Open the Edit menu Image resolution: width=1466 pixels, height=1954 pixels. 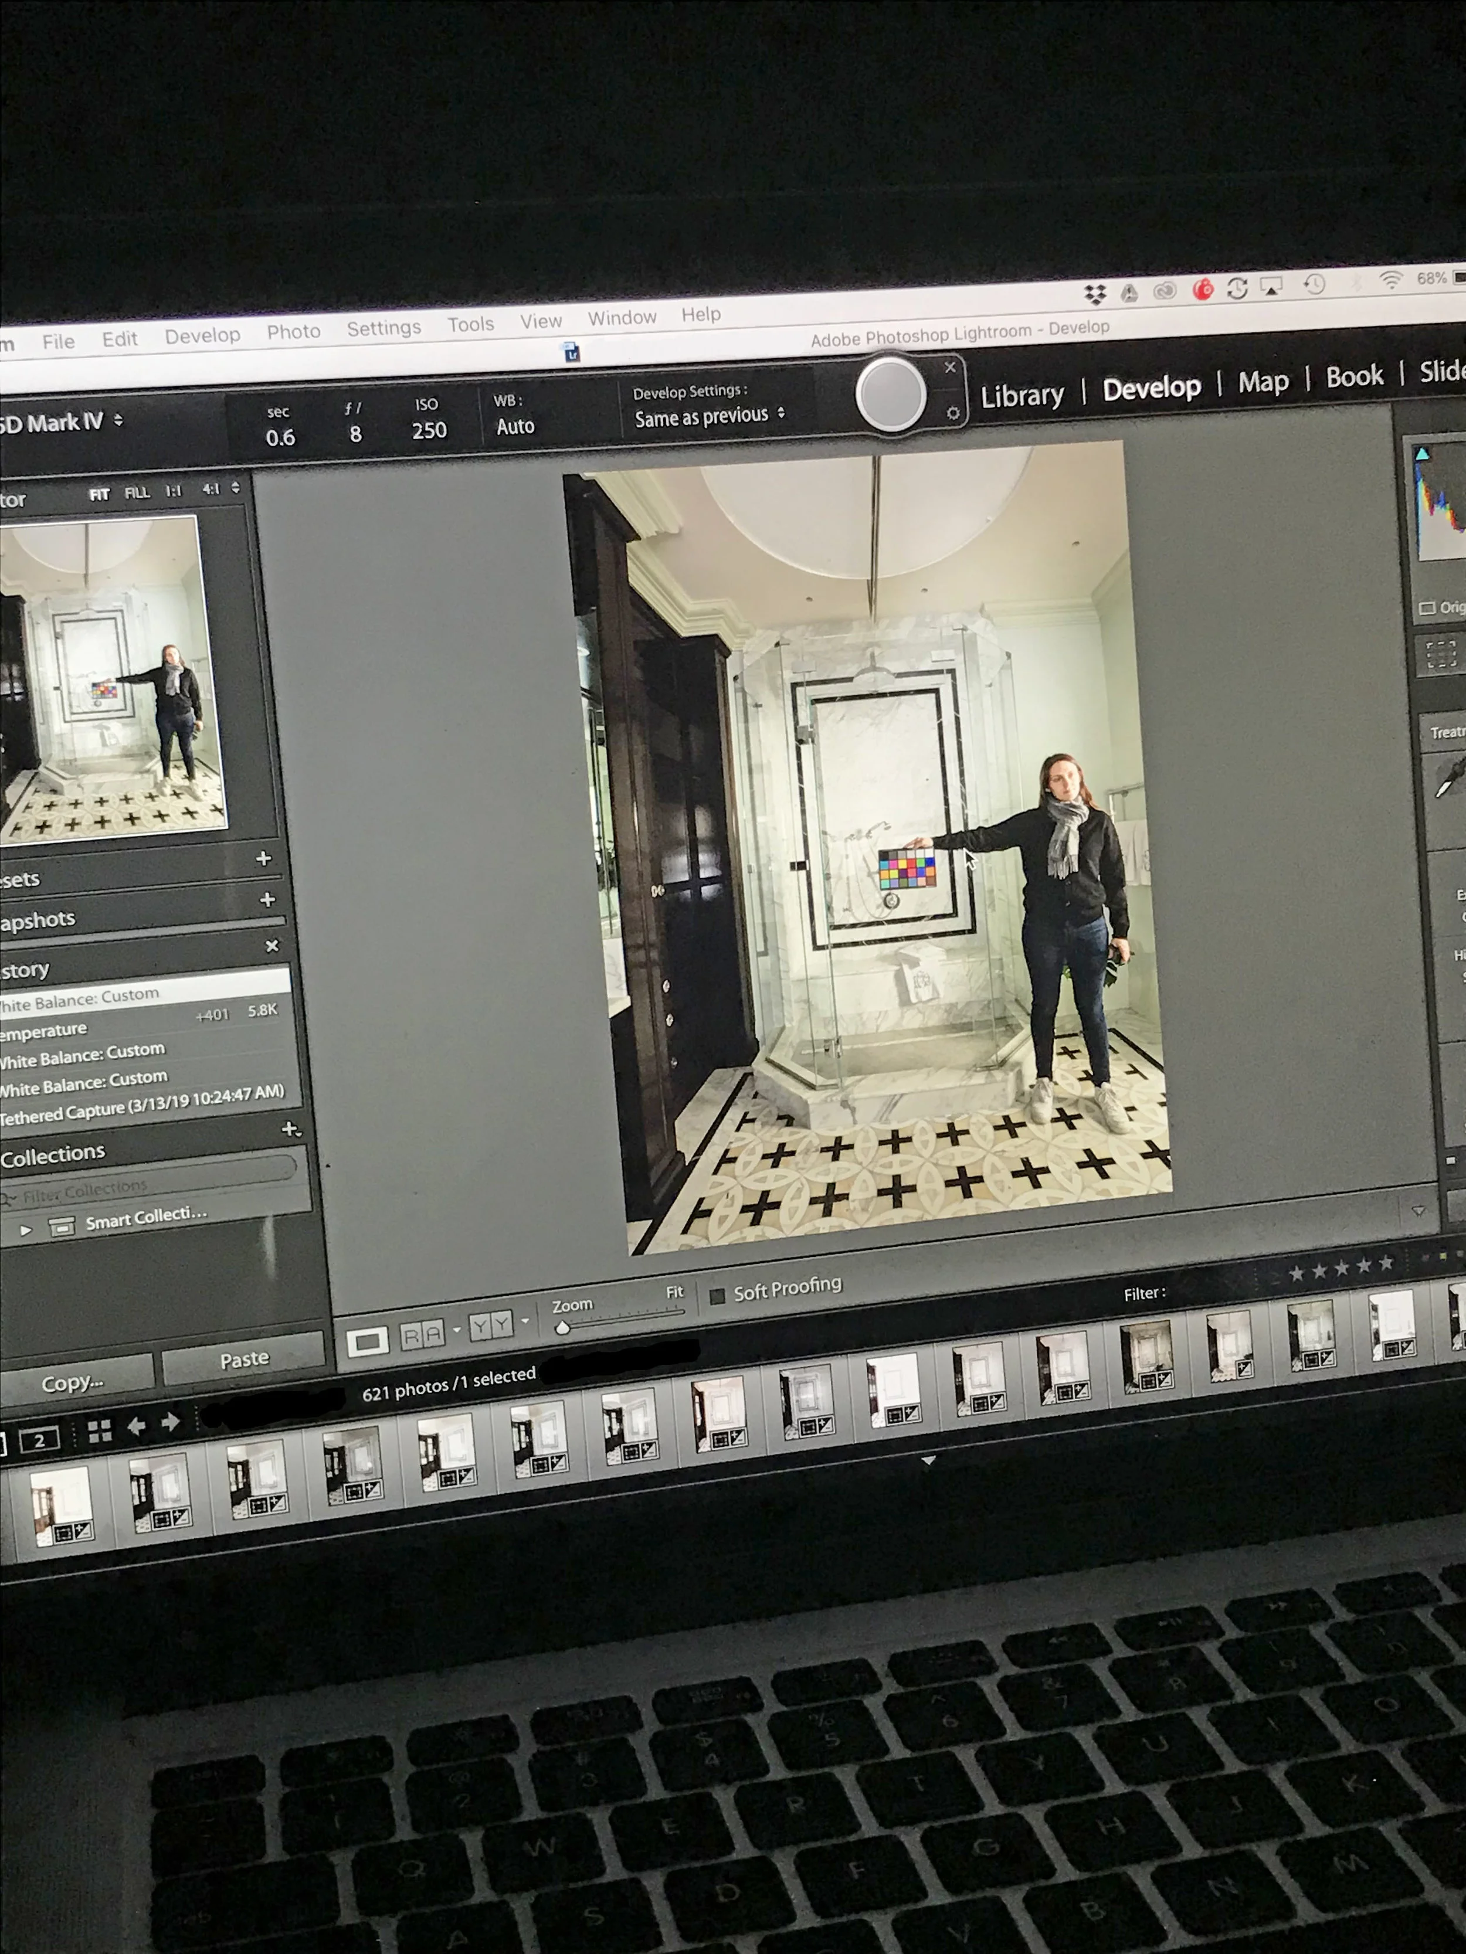point(119,338)
